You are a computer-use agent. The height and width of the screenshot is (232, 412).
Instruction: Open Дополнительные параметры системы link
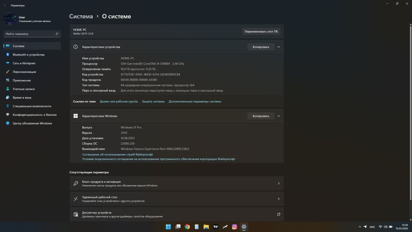pos(195,101)
